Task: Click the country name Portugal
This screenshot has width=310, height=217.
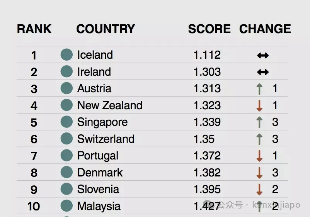Action: pyautogui.click(x=98, y=156)
